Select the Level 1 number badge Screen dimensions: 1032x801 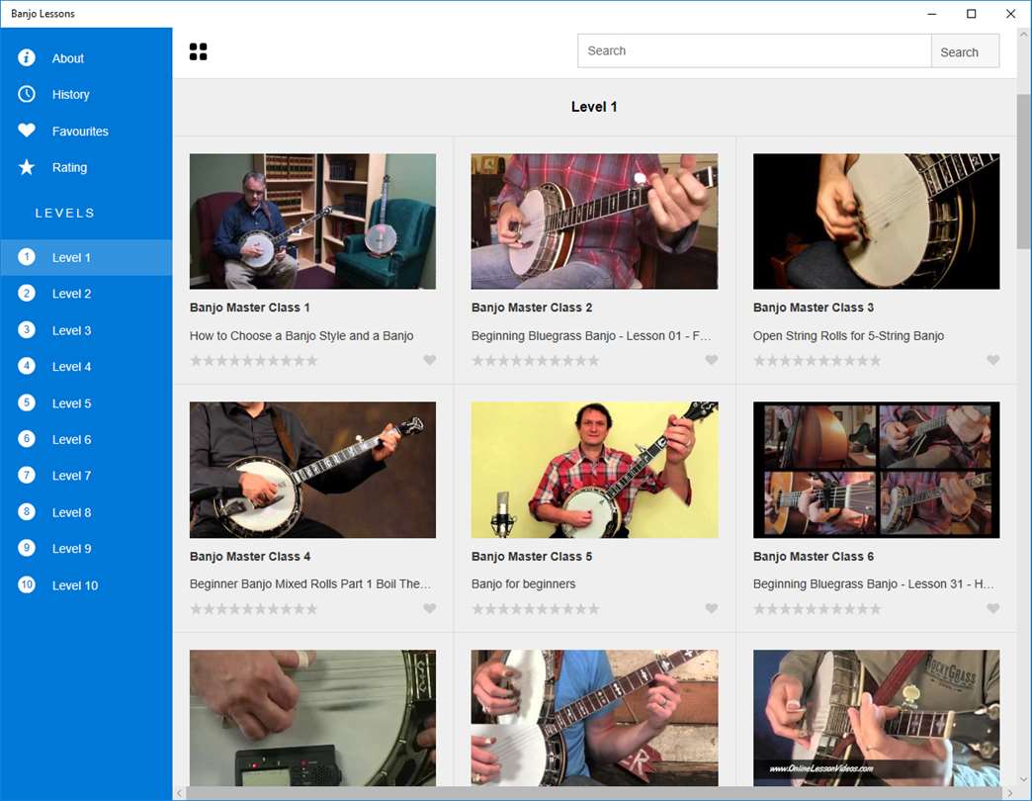pos(27,257)
